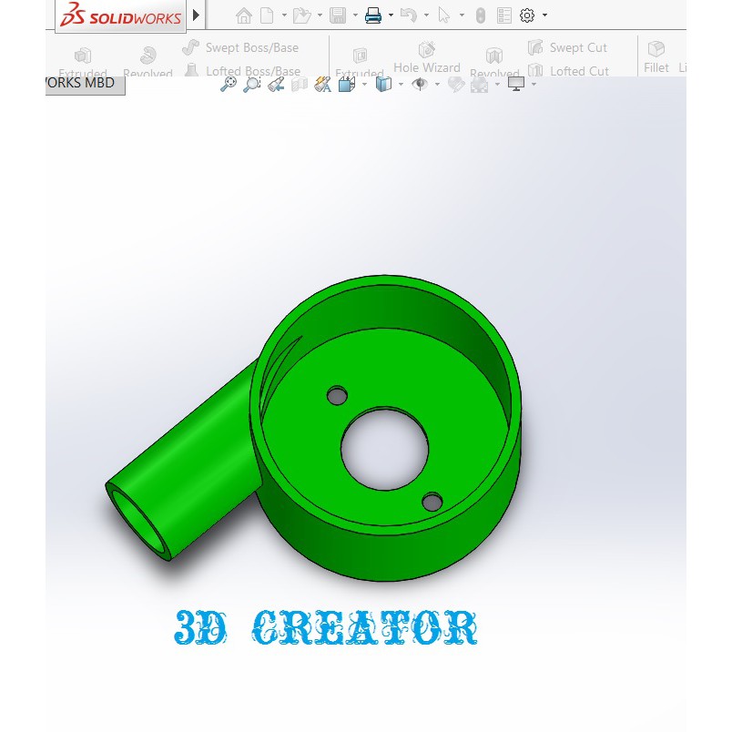Click the Print icon
Viewport: 732px width, 732px height.
pyautogui.click(x=373, y=15)
